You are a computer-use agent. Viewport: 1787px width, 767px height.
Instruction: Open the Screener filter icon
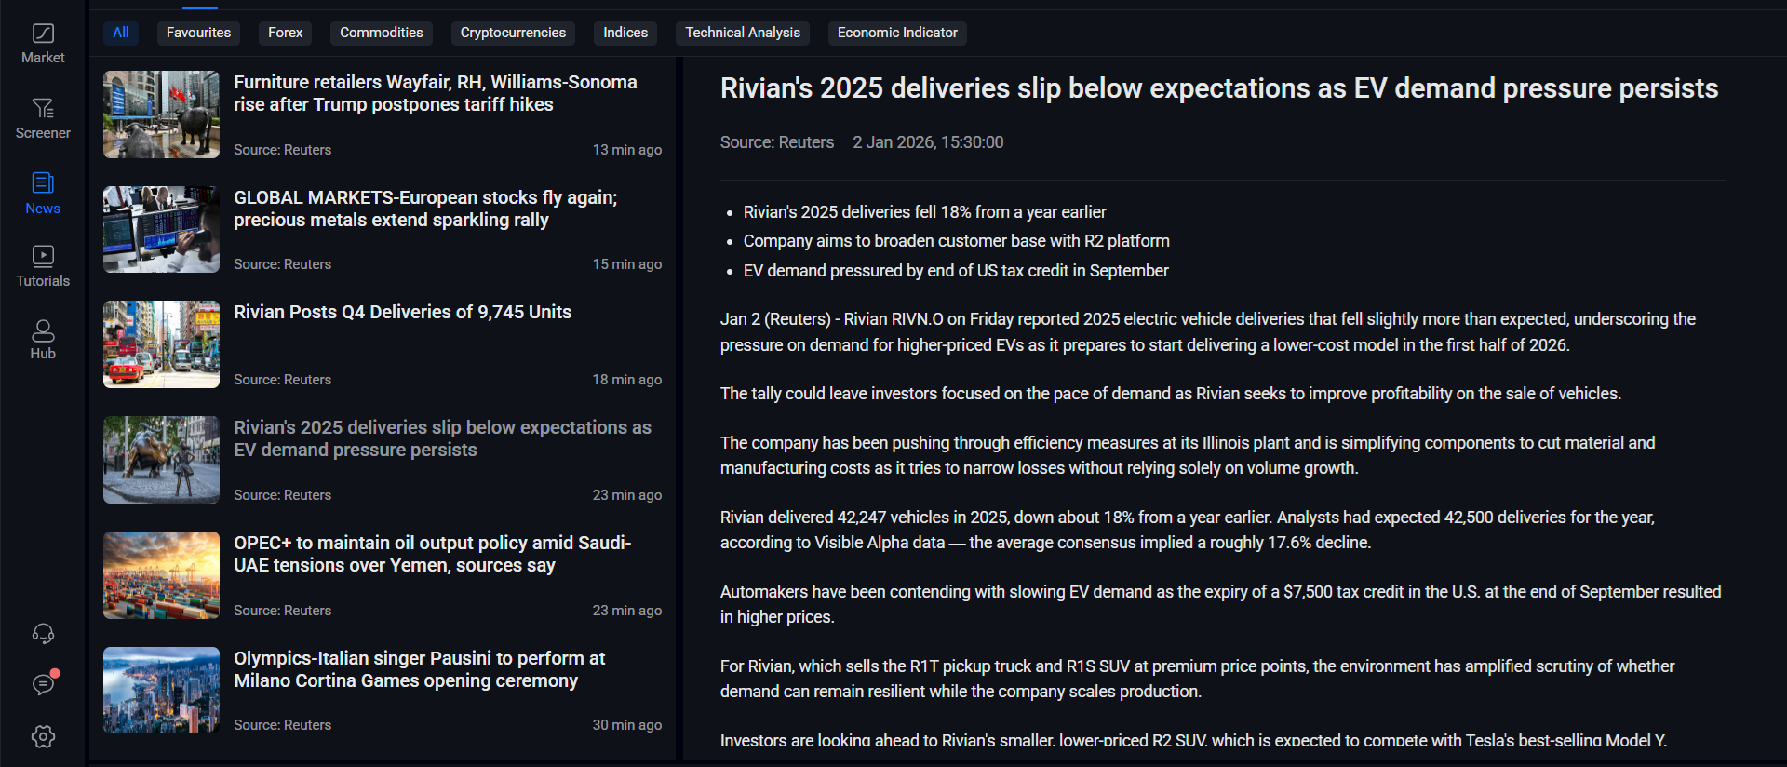[43, 108]
